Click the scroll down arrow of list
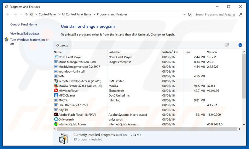Image resolution: width=249 pixels, height=149 pixels. coord(244,124)
